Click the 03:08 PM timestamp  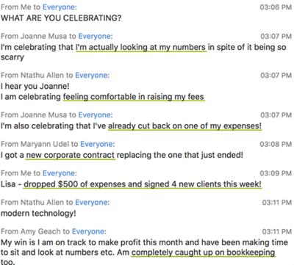(276, 144)
